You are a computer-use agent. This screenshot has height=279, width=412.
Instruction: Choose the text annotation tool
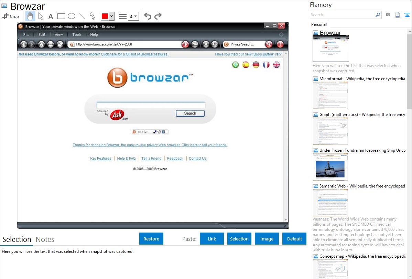pos(51,16)
